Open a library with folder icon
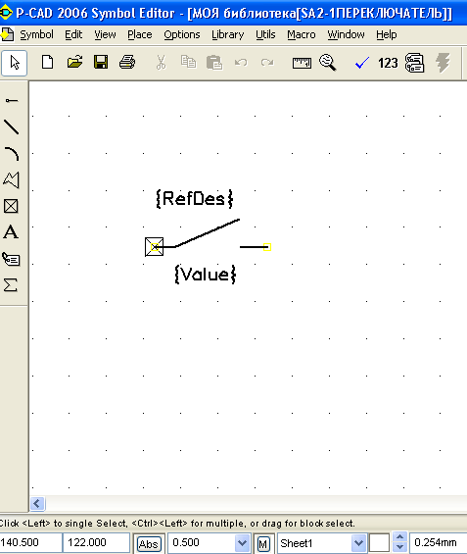This screenshot has height=554, width=467. (74, 62)
